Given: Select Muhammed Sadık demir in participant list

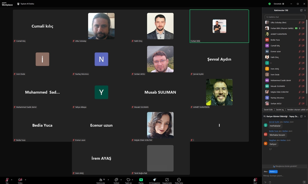Looking at the screenshot, I should coord(285,80).
